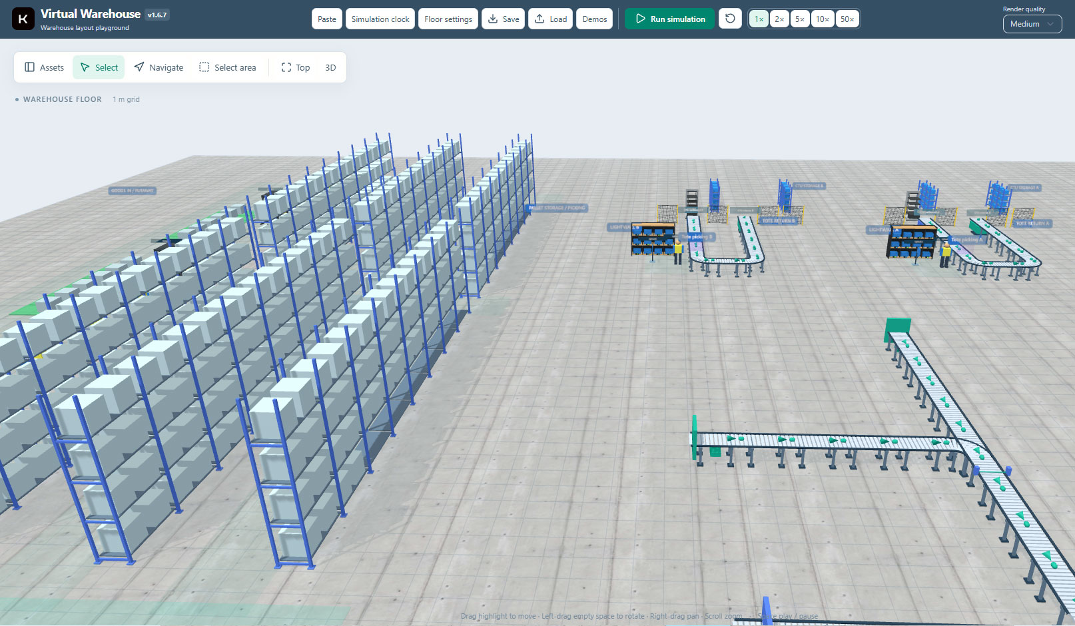Screen dimensions: 1075x626
Task: Click the Tote picking B label
Action: coord(697,236)
